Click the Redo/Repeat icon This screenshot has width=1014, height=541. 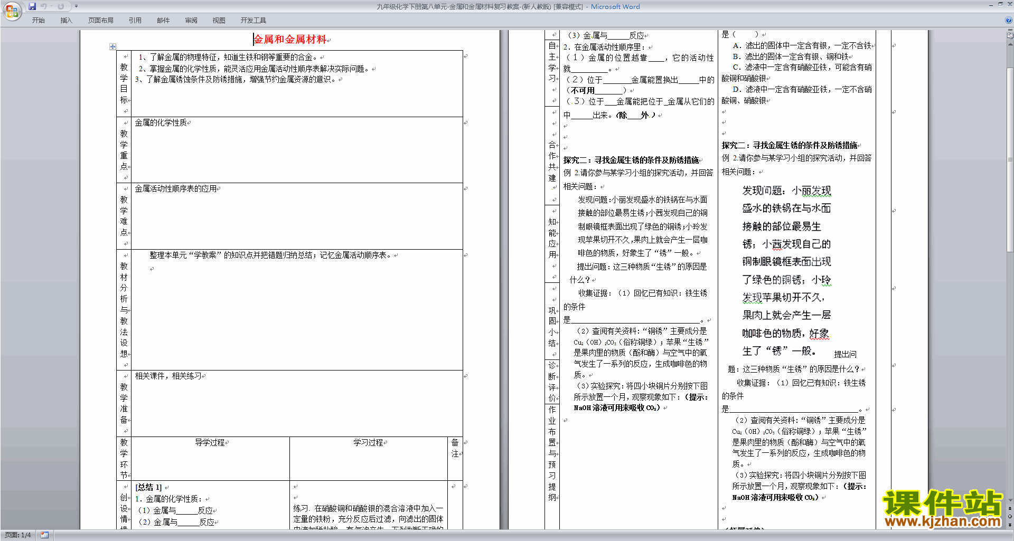click(x=61, y=6)
